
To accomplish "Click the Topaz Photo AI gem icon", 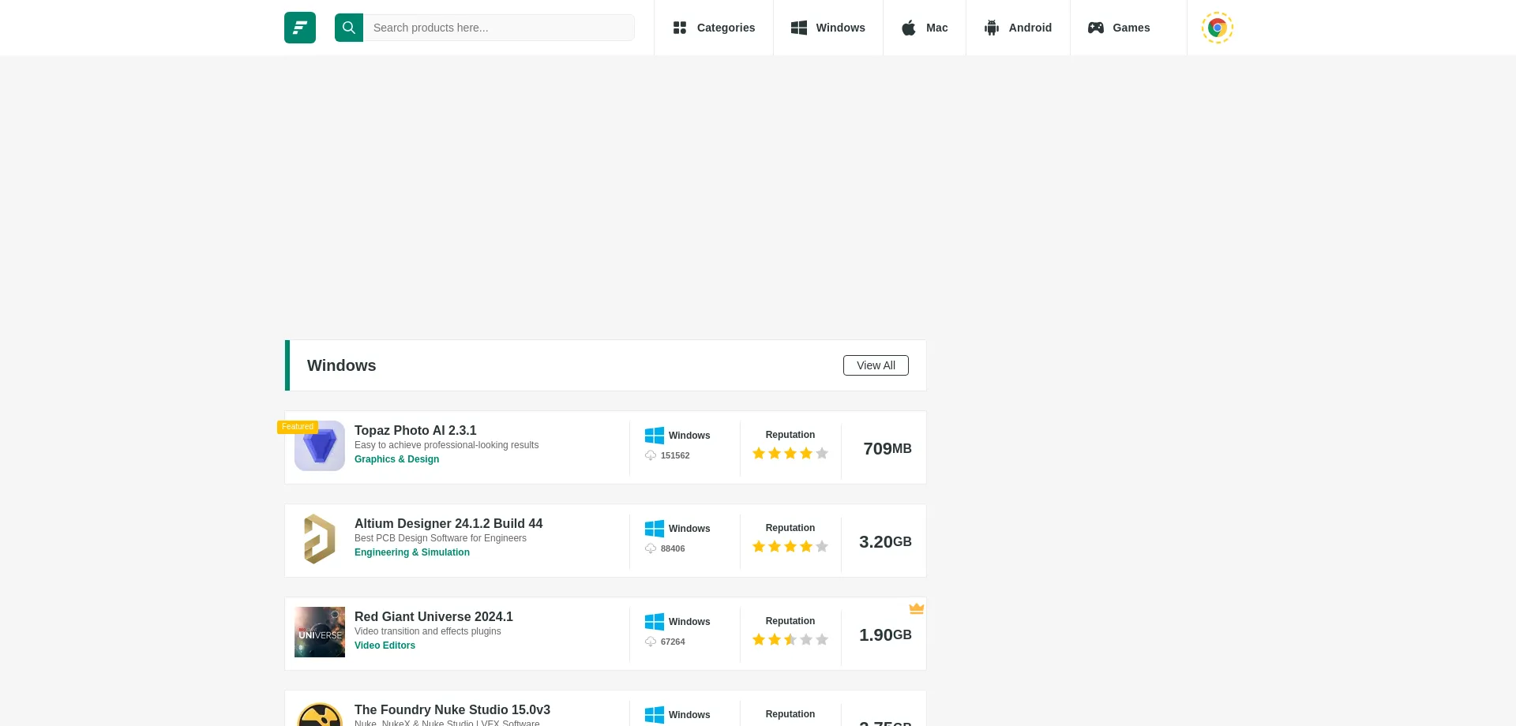I will pos(320,446).
